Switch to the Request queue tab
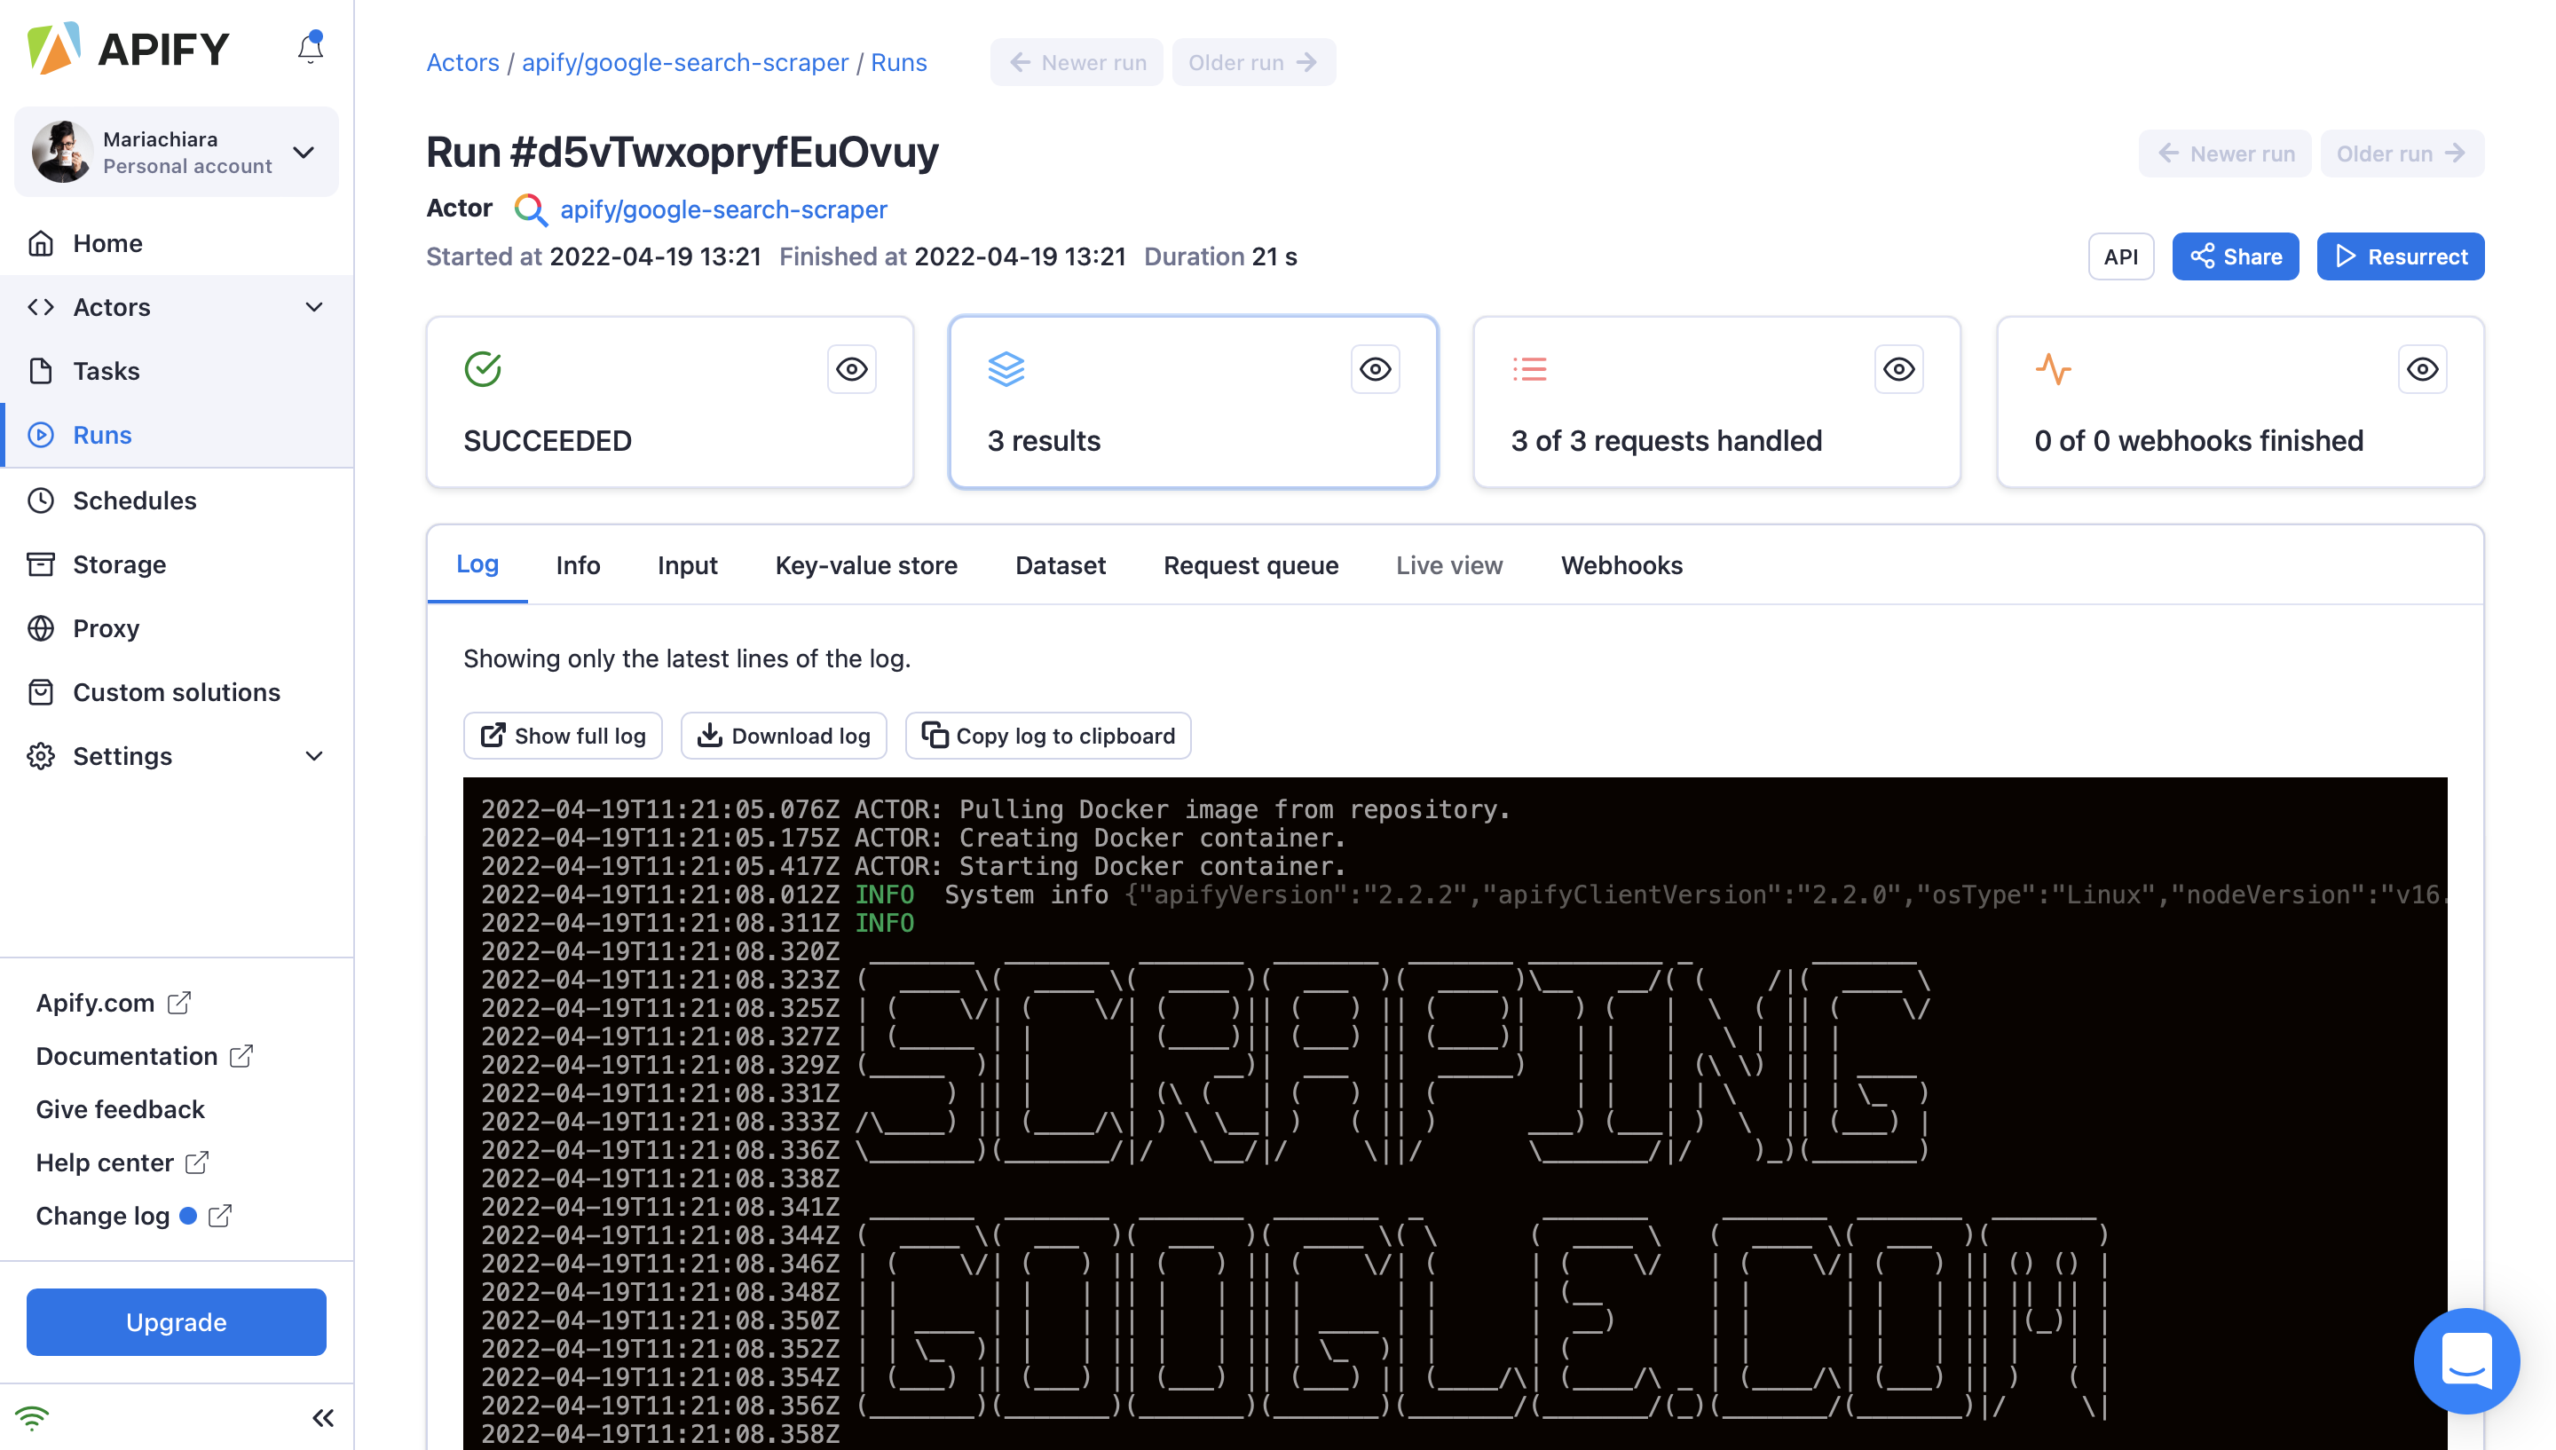The image size is (2556, 1450). [1250, 565]
